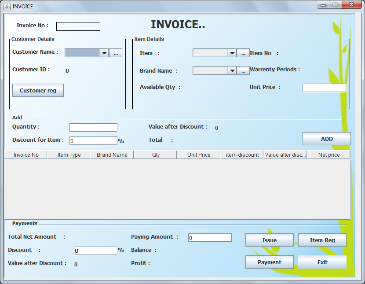Select the Net price column header
Viewport: 365px width, 284px height.
click(328, 155)
